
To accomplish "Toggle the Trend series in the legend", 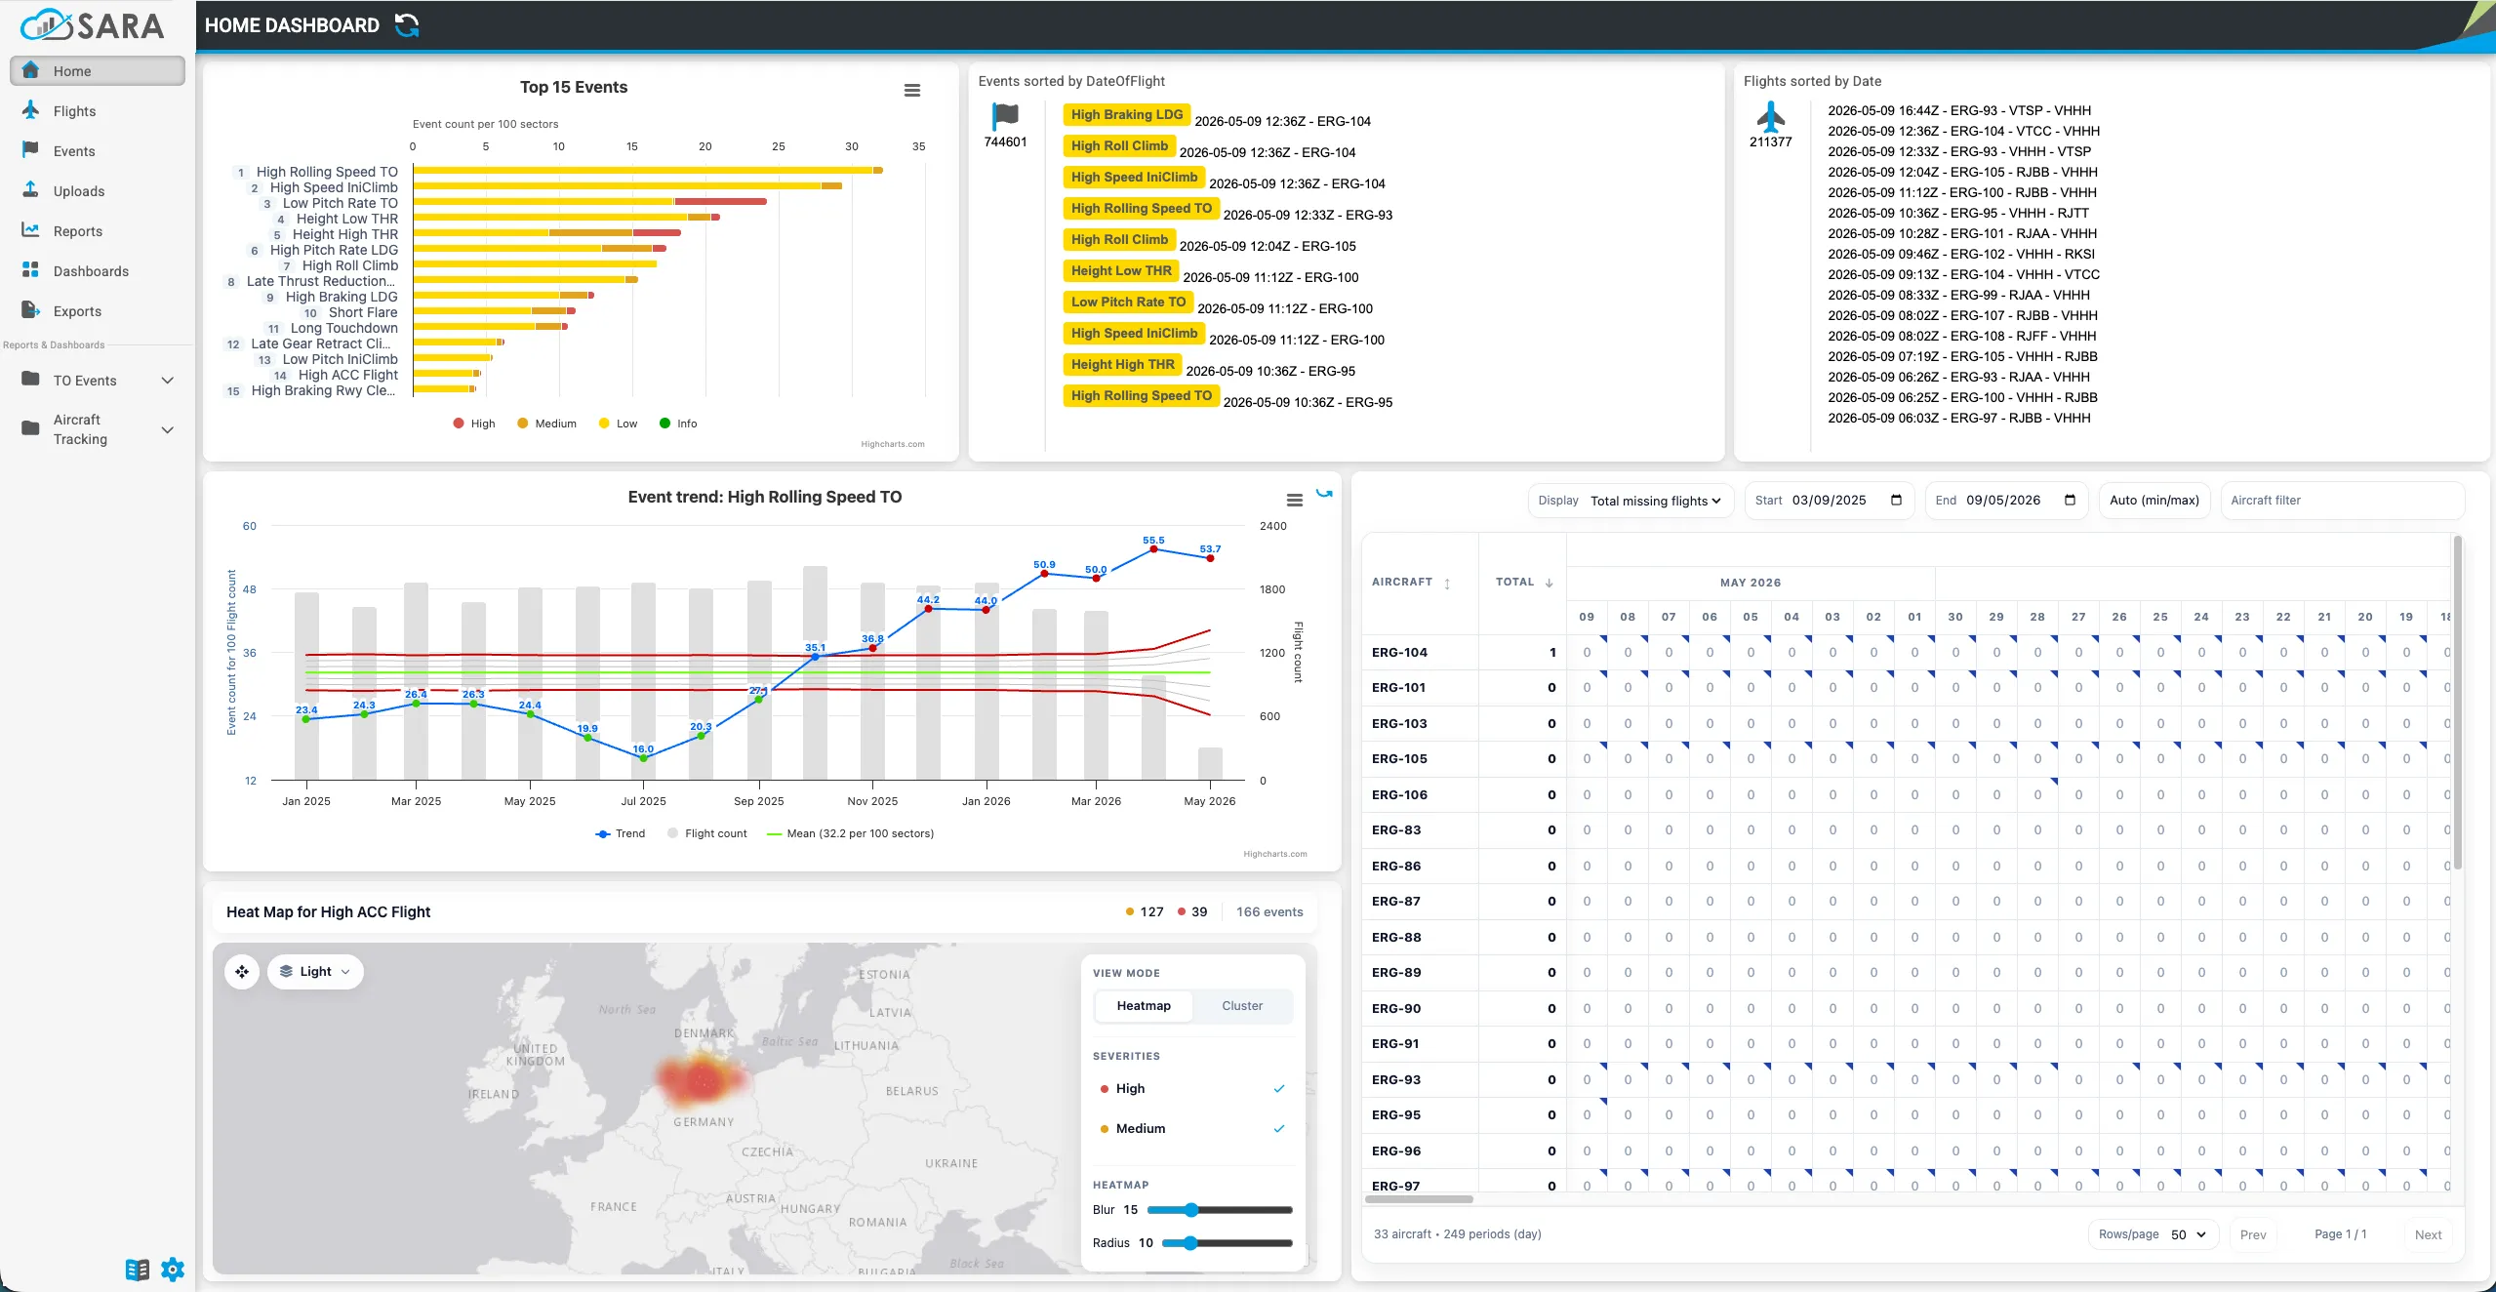I will tap(621, 833).
